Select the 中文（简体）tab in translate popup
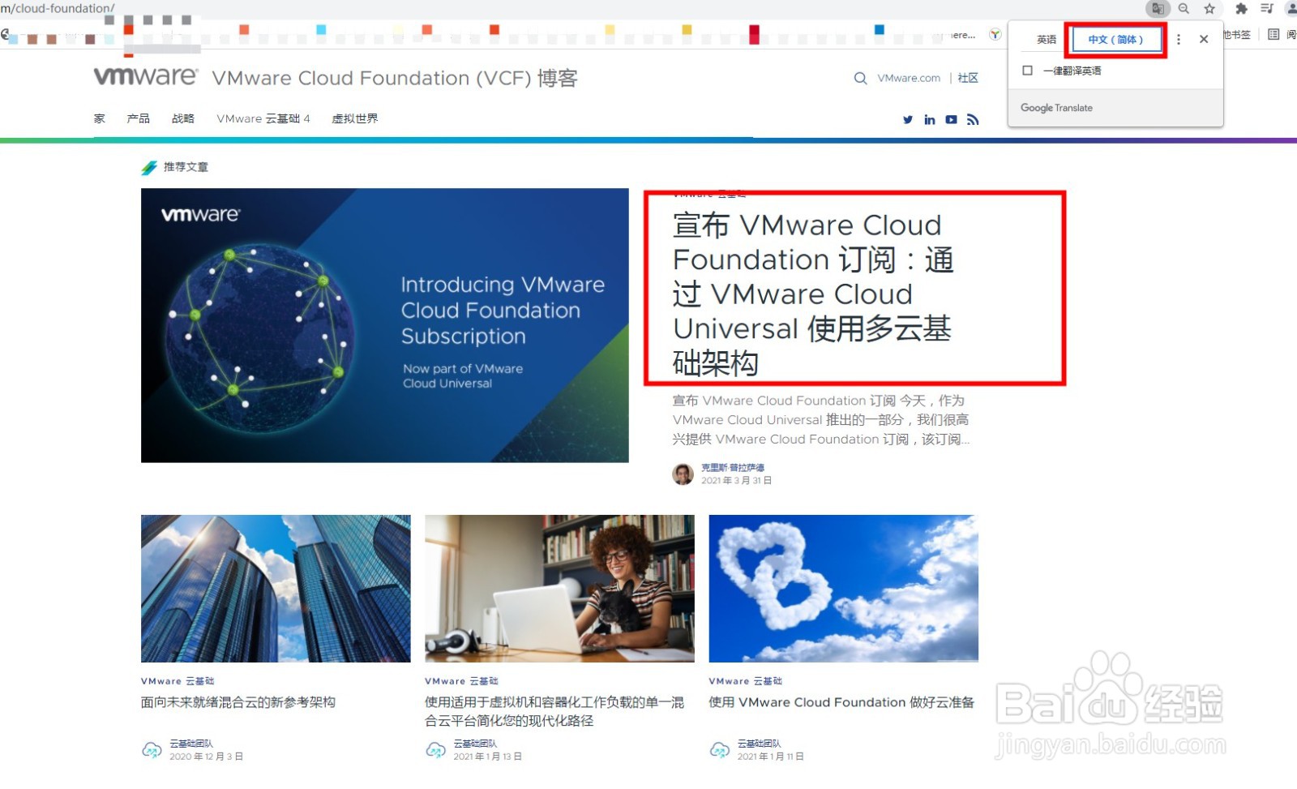The image size is (1297, 789). [1115, 40]
